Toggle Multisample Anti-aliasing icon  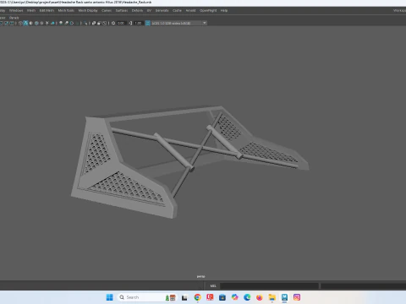(x=72, y=23)
